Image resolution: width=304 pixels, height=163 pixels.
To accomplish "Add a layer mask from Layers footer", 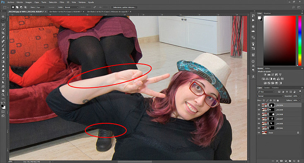I will [281, 161].
